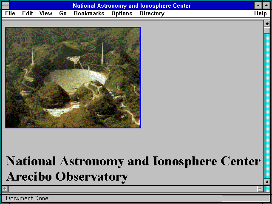The image size is (272, 204).
Task: Open the Help menu
Action: click(x=261, y=14)
